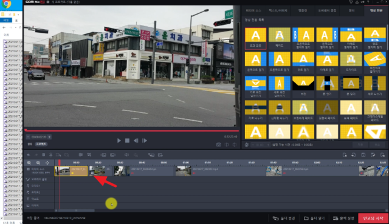Select the 영상 전환 tab
389x224 pixels.
[376, 11]
